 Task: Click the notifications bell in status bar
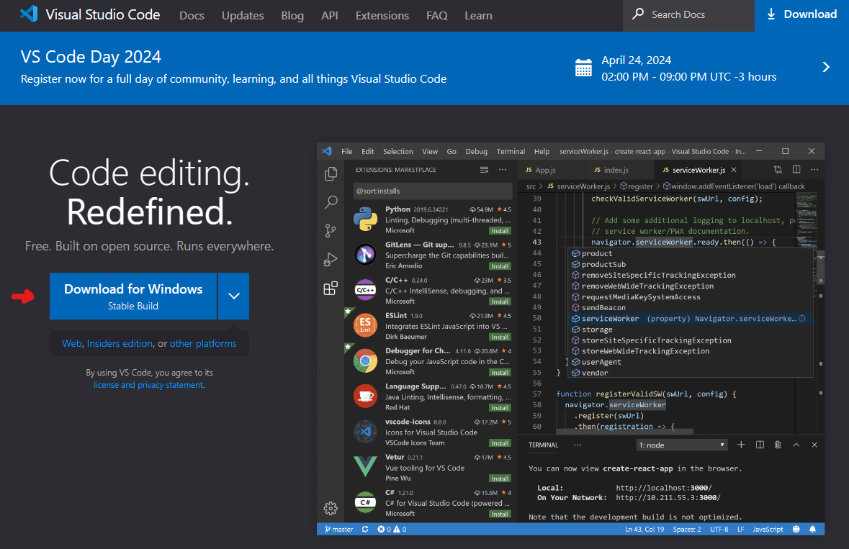pyautogui.click(x=813, y=530)
